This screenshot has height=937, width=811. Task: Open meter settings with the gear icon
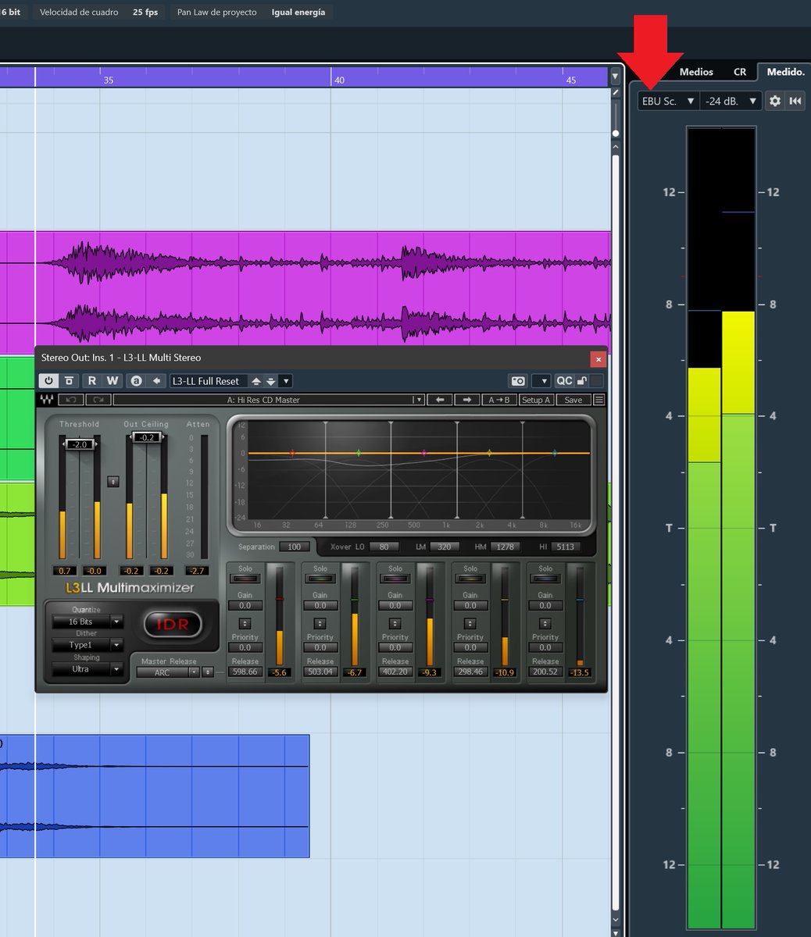[775, 101]
